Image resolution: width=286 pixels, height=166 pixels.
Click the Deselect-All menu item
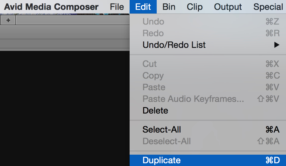tap(208, 141)
